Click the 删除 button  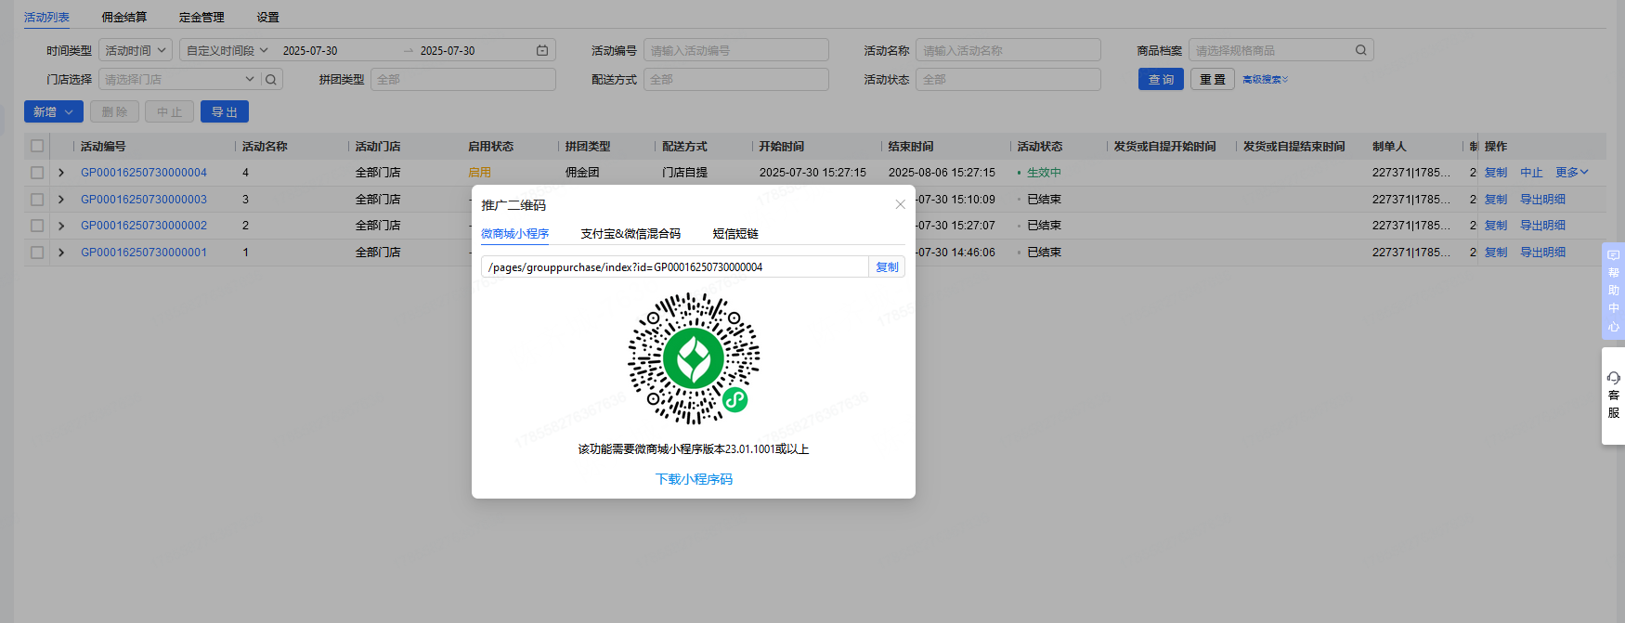coord(115,111)
